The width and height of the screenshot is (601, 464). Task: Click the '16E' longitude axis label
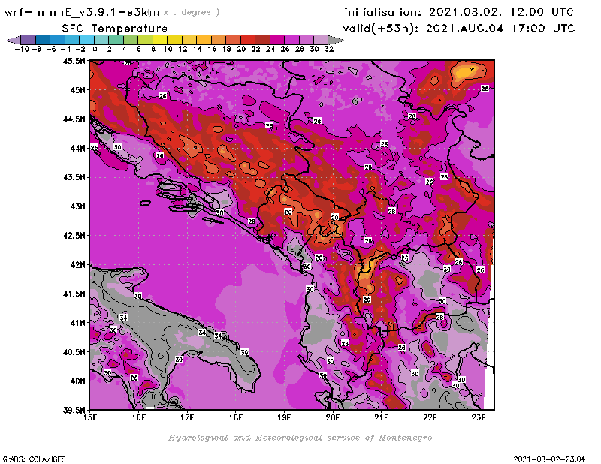tap(139, 417)
